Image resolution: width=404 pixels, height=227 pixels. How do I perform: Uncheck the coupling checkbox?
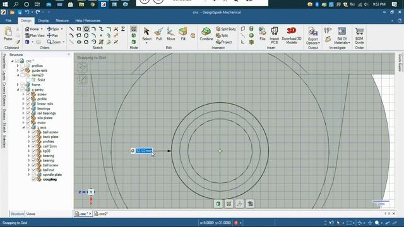(x=33, y=179)
